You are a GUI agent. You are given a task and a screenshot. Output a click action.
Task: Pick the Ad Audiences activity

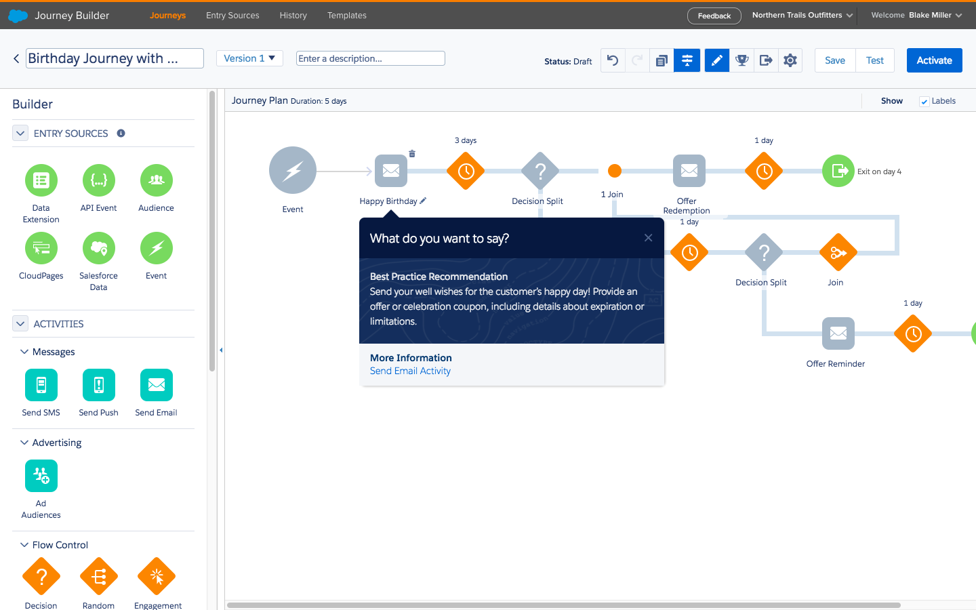pyautogui.click(x=41, y=476)
